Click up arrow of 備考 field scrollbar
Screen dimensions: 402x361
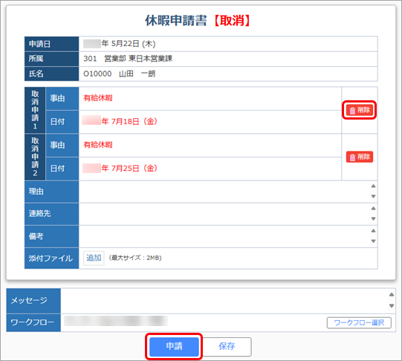pos(373,230)
